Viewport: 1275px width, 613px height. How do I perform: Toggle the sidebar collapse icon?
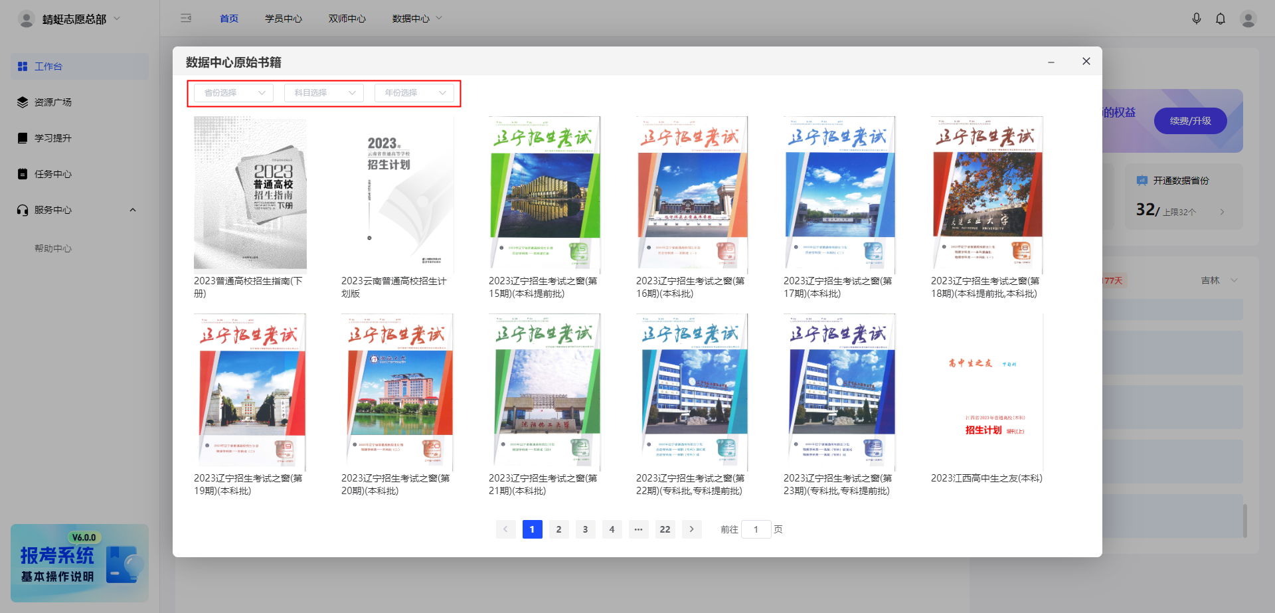click(x=186, y=19)
